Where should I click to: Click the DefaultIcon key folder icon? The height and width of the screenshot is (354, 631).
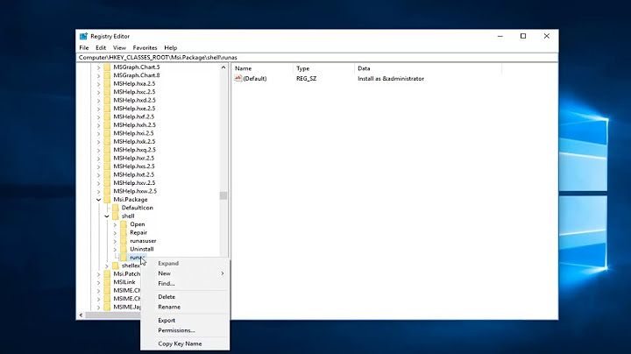tap(116, 208)
